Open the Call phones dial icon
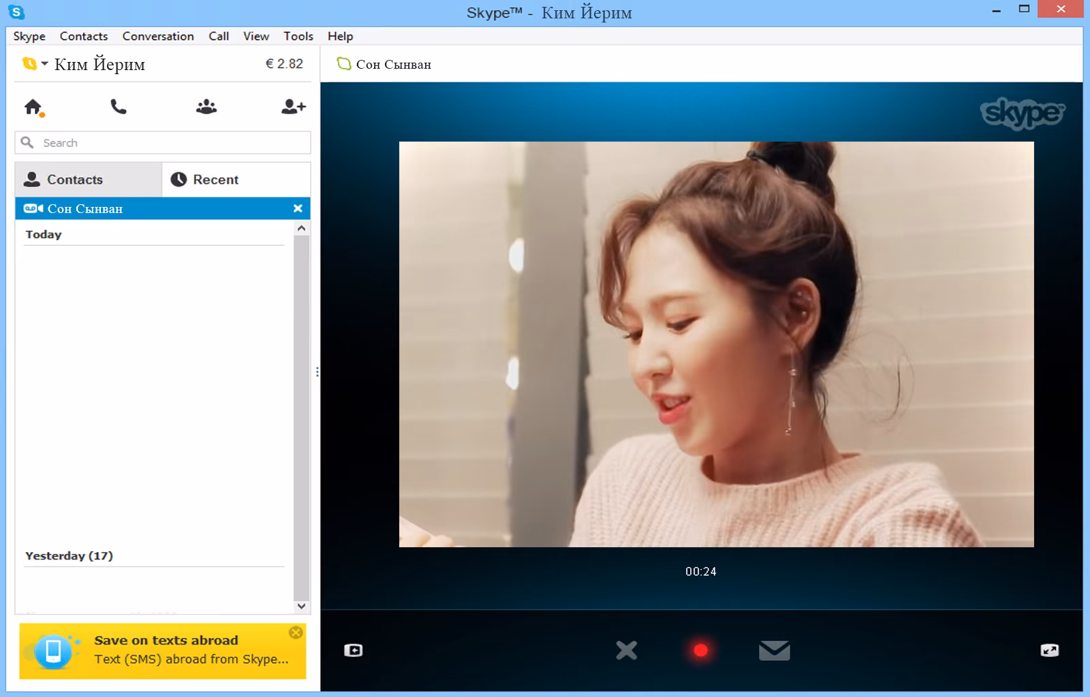This screenshot has width=1090, height=697. coord(119,107)
